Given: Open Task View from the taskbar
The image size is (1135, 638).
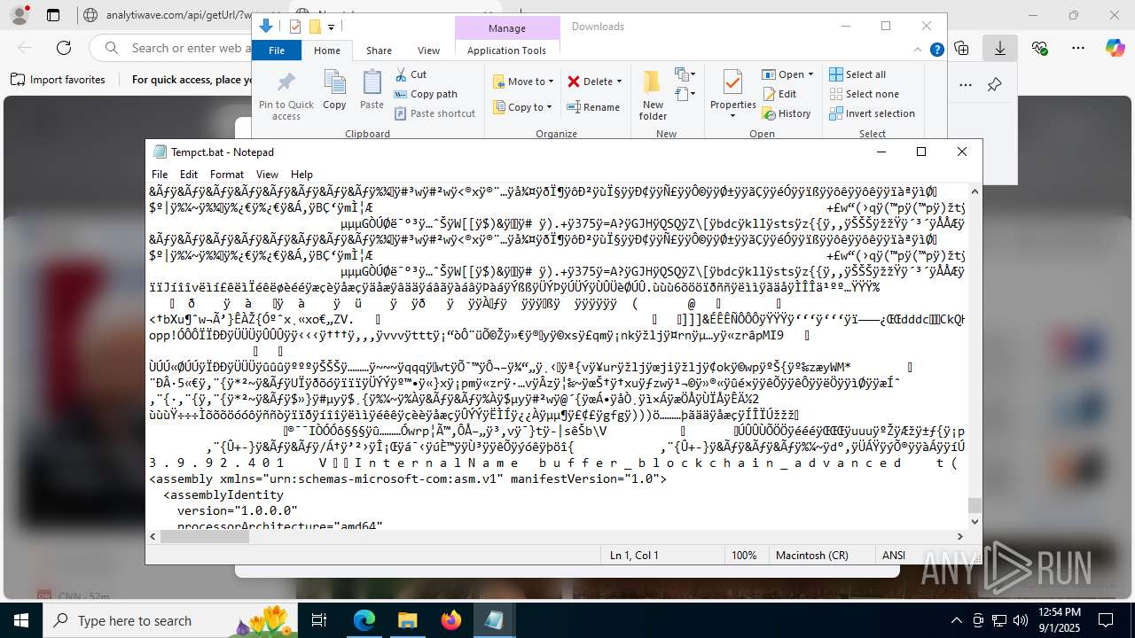Looking at the screenshot, I should coord(319,620).
